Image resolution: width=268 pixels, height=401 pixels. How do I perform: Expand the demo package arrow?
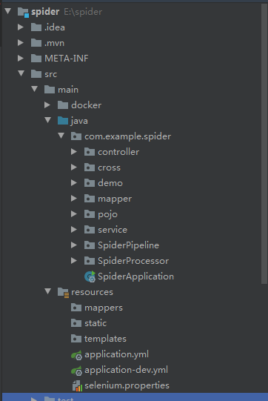pyautogui.click(x=74, y=183)
